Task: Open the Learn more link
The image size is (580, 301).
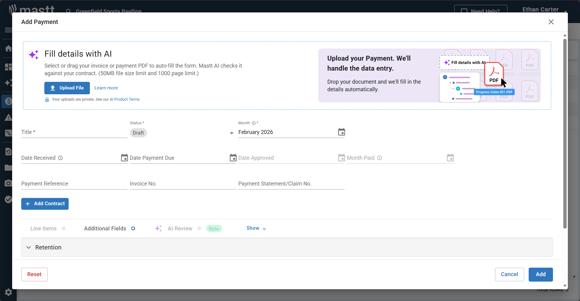Action: coord(106,88)
